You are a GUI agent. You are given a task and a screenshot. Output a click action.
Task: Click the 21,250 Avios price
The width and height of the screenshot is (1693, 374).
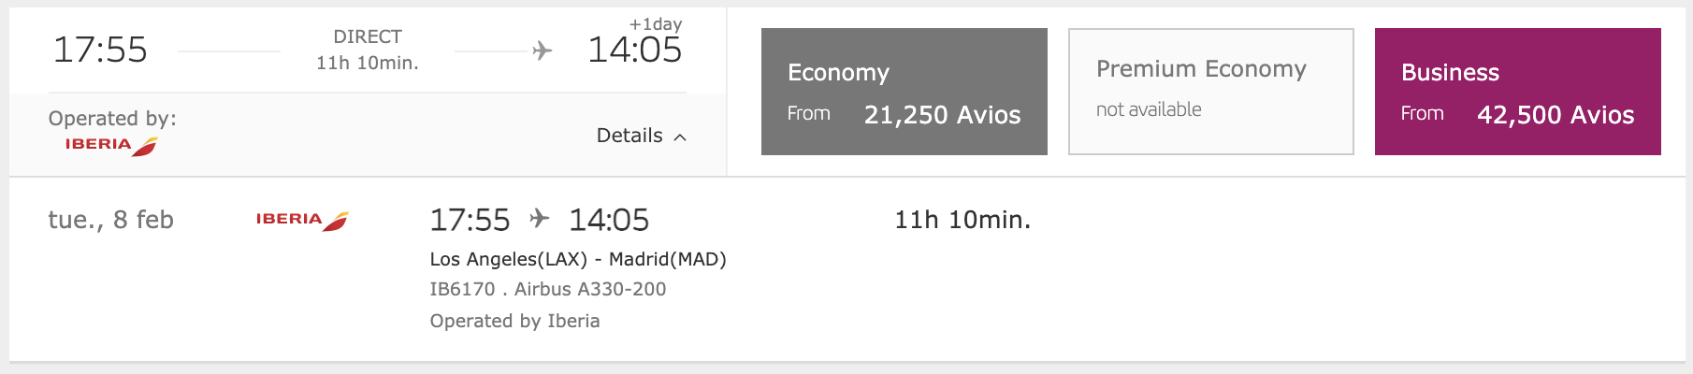[942, 115]
